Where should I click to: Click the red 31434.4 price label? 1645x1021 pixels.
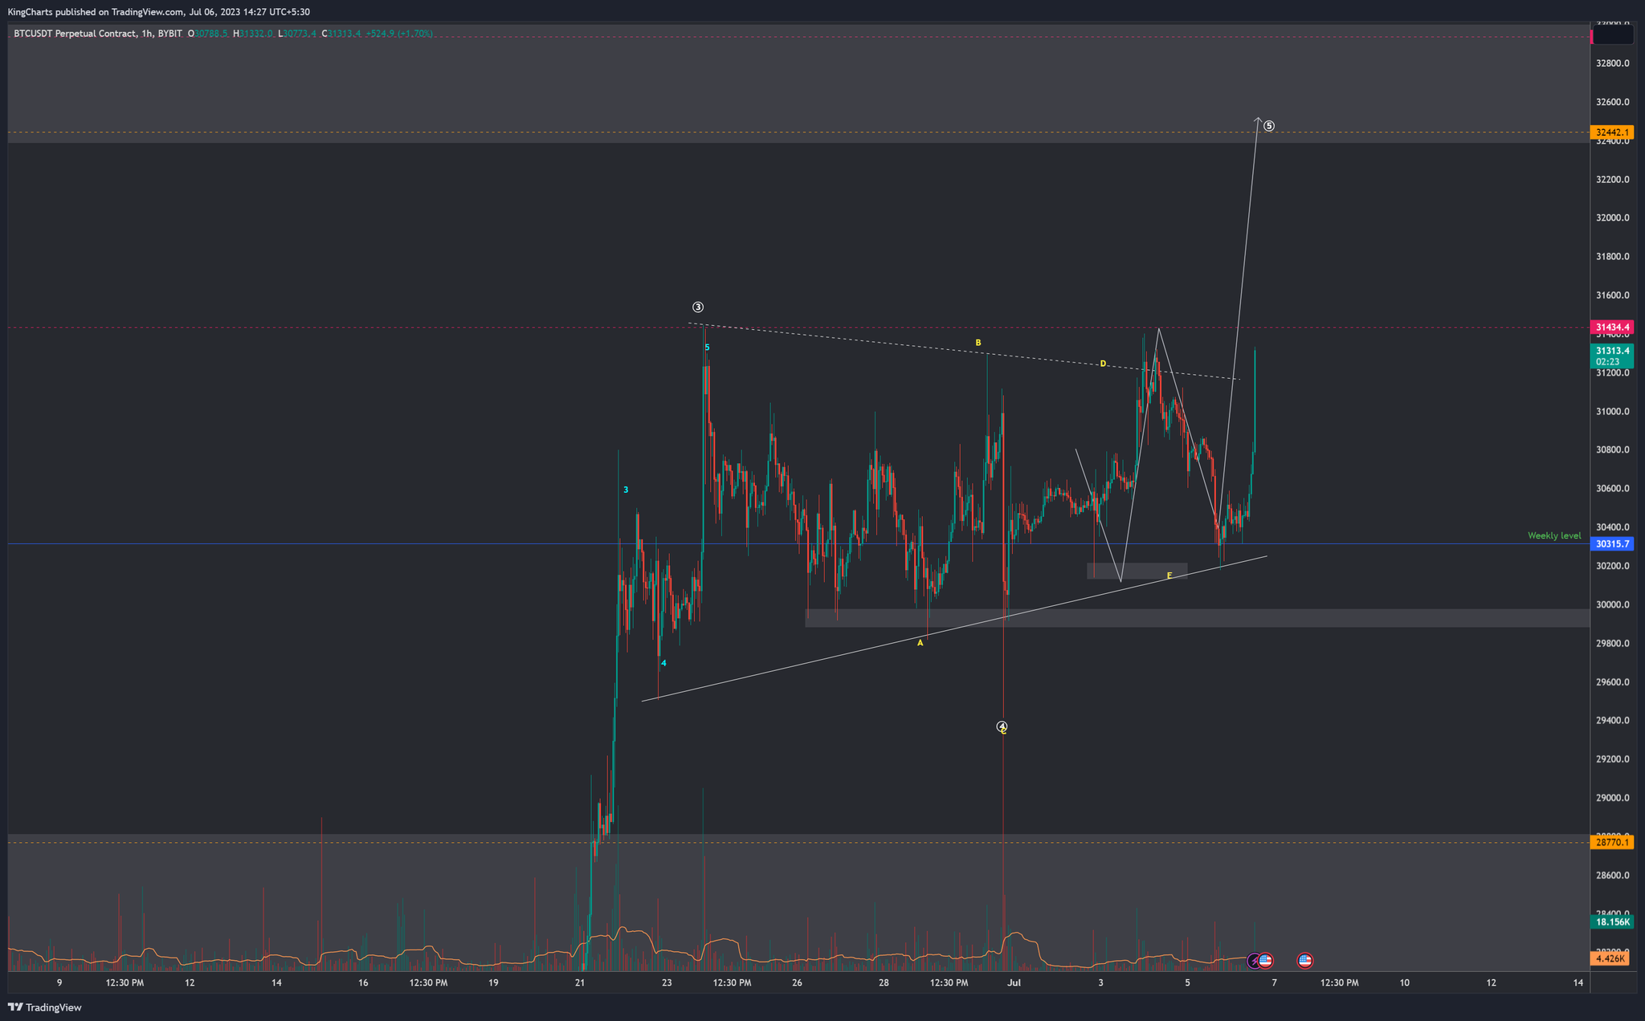pyautogui.click(x=1613, y=327)
